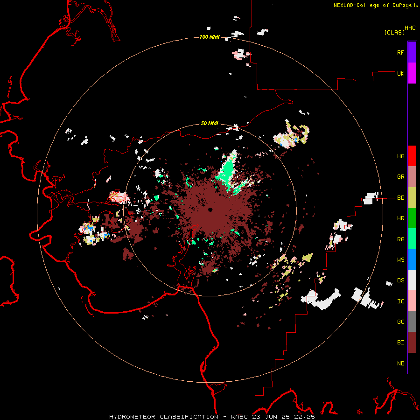Click the WS blue legend color block

412,259
